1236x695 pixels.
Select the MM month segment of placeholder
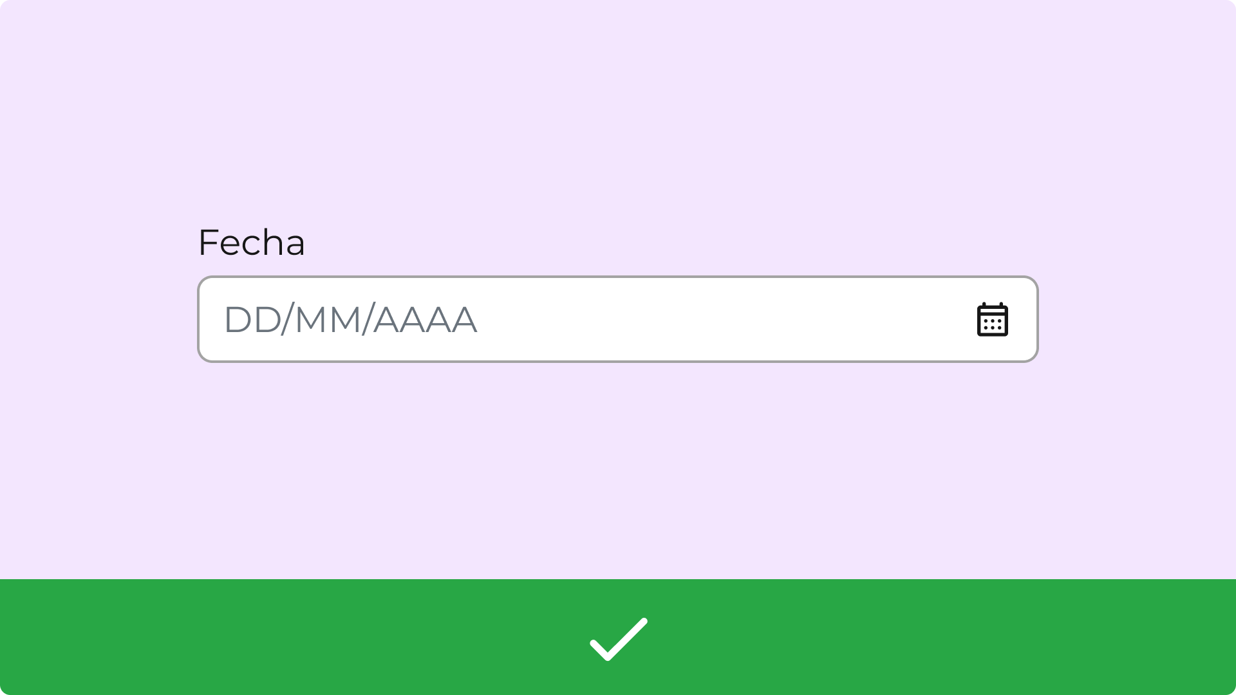(x=327, y=320)
